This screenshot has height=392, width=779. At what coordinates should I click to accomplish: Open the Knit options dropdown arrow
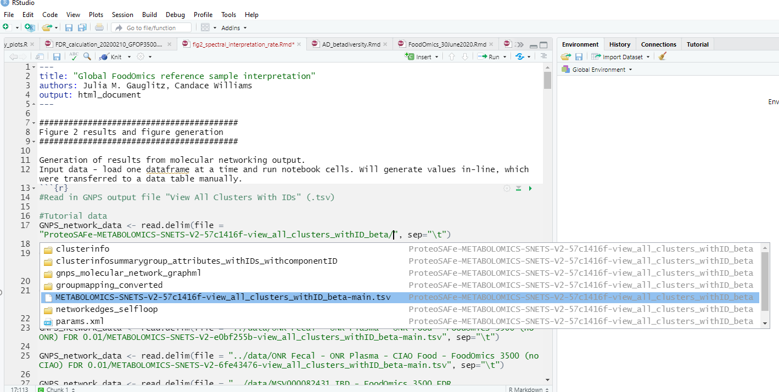click(x=129, y=56)
